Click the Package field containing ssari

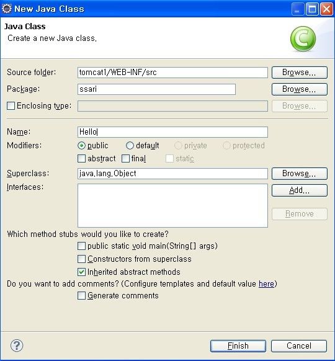coord(156,89)
